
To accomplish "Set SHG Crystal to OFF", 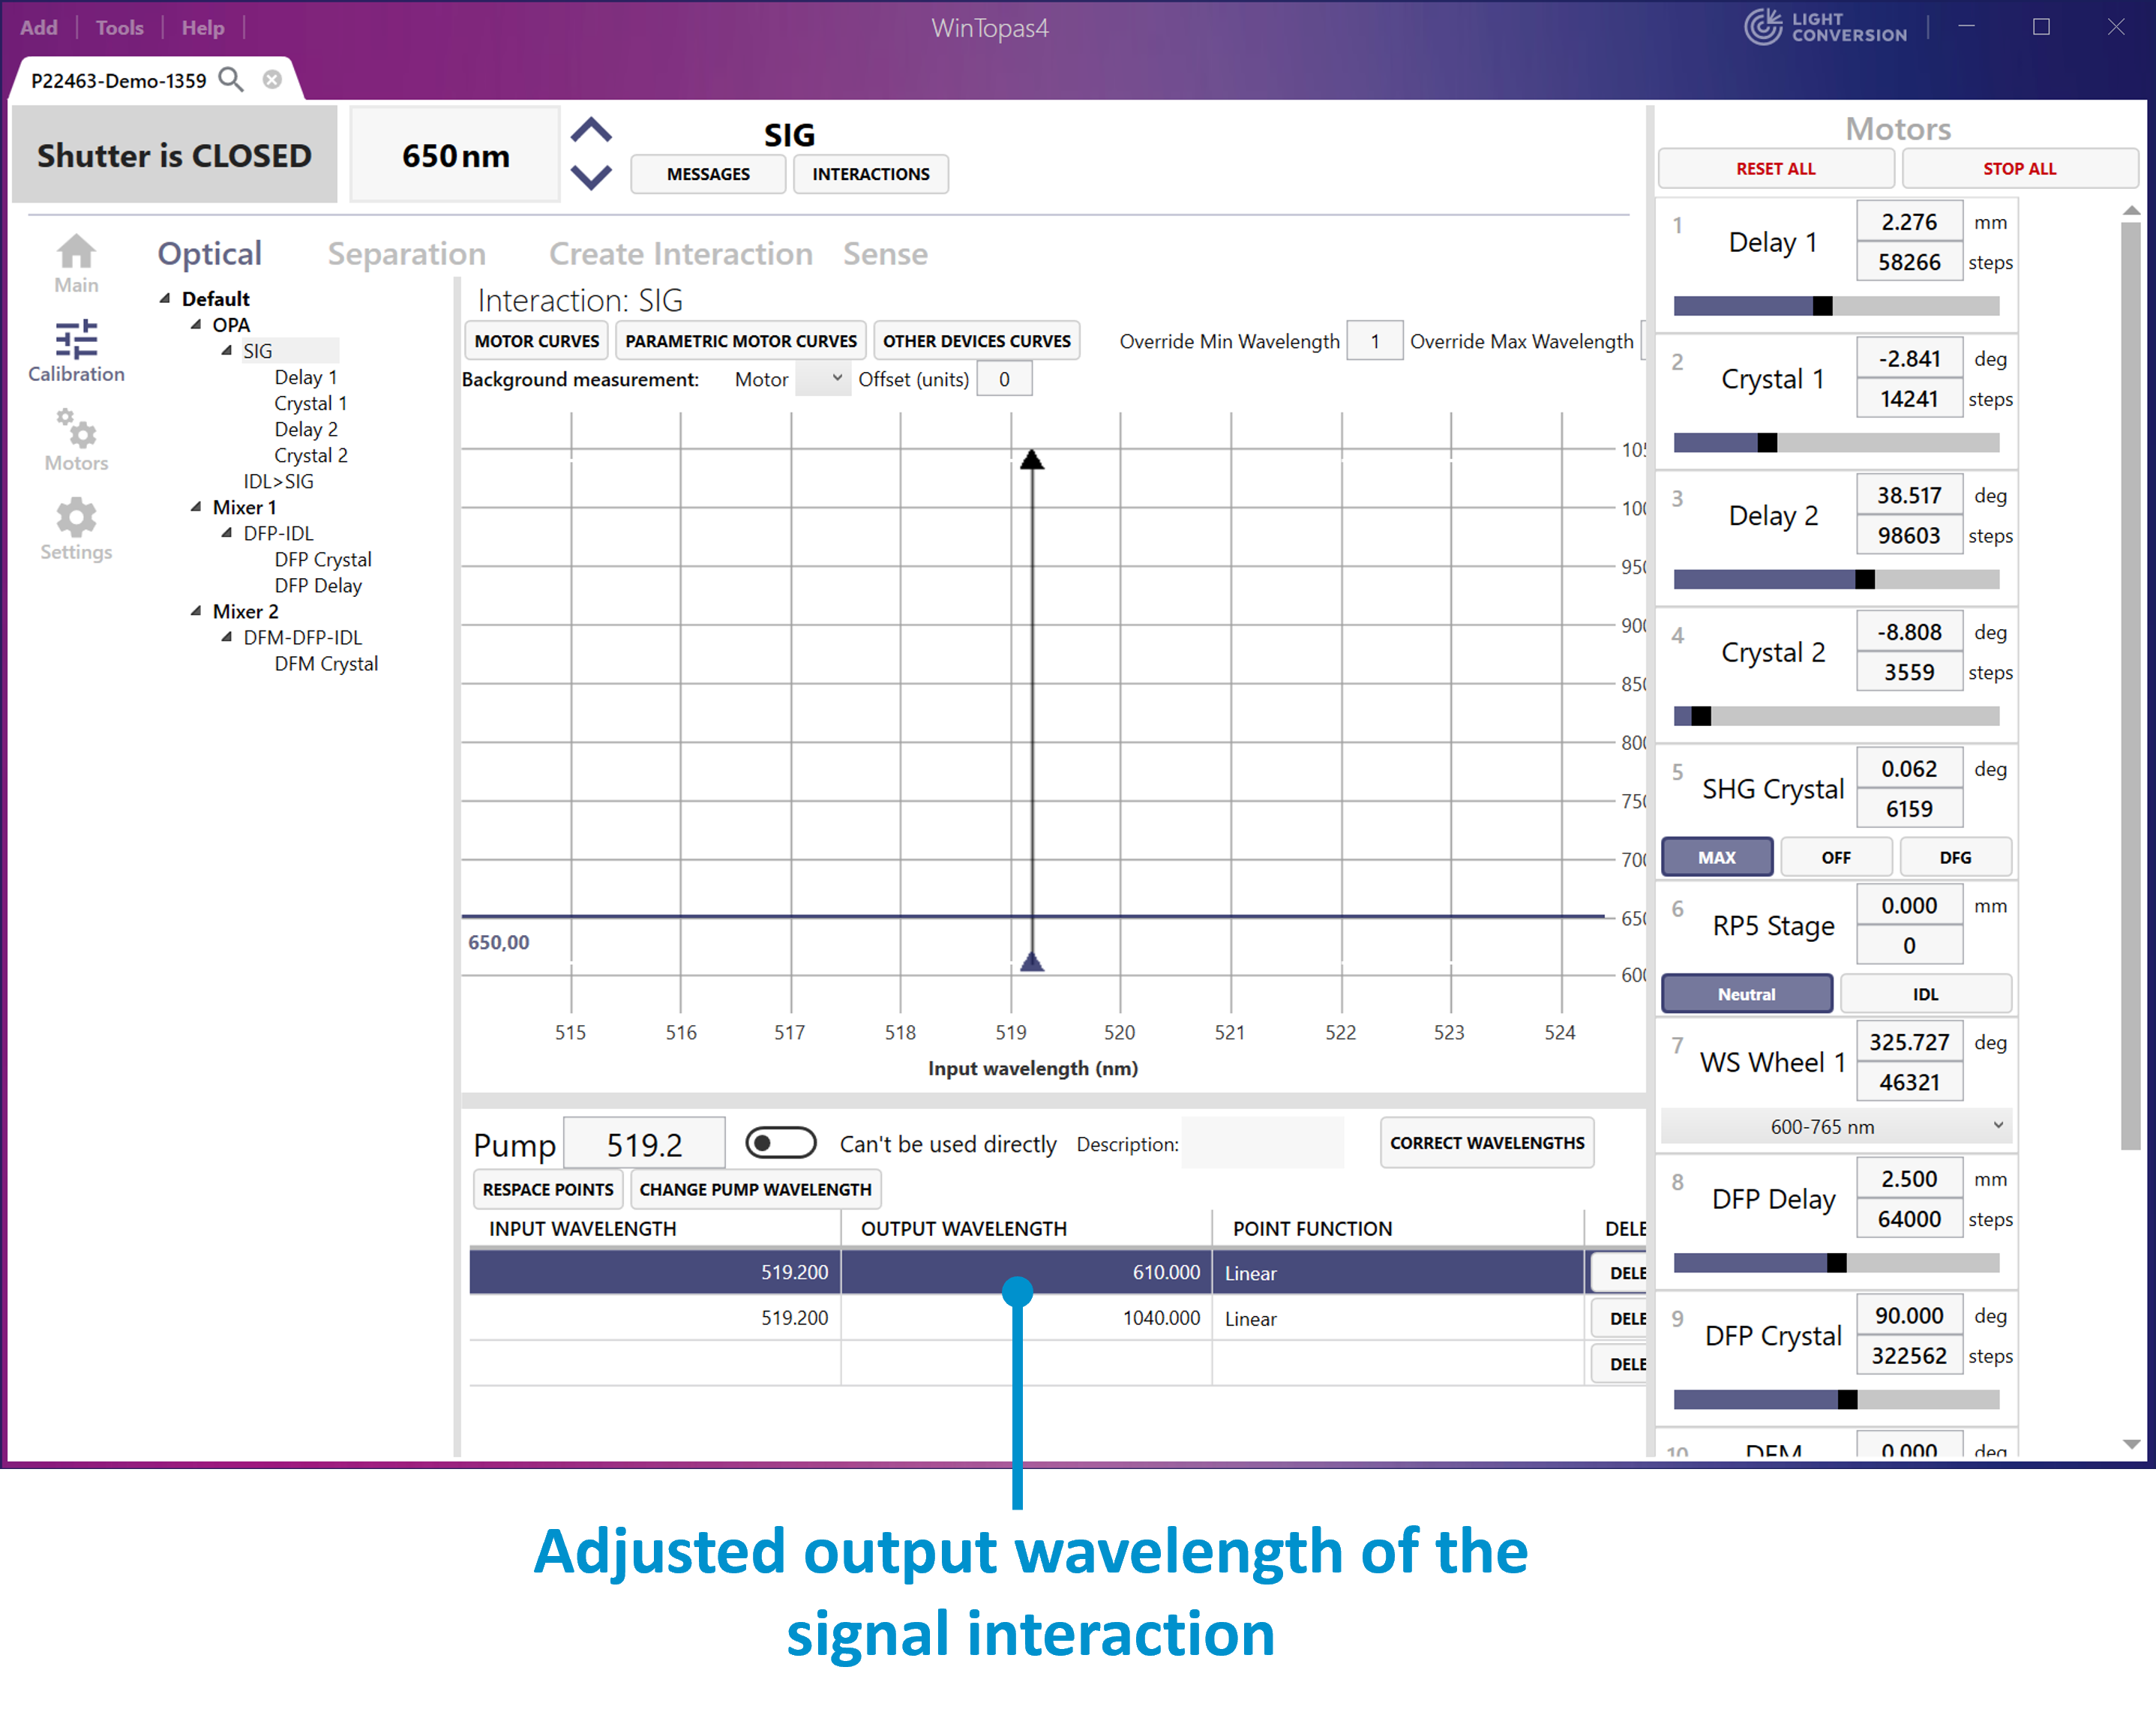I will (1835, 857).
